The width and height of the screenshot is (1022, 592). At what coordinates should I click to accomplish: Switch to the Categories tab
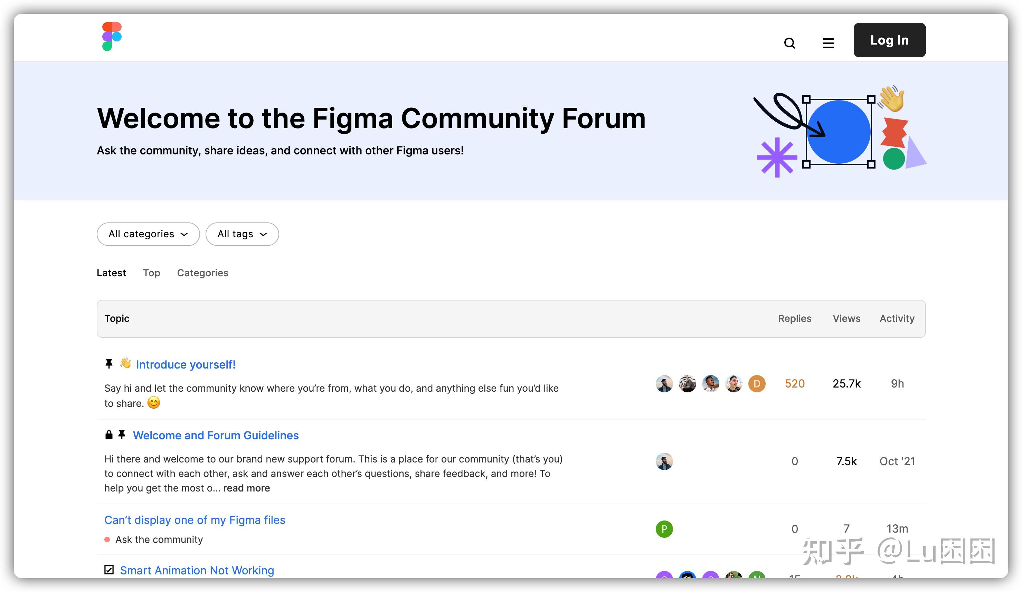[x=202, y=273]
